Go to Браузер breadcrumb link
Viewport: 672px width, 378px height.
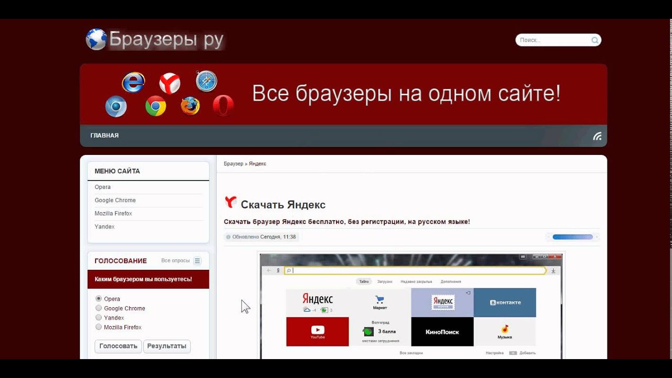pos(234,164)
